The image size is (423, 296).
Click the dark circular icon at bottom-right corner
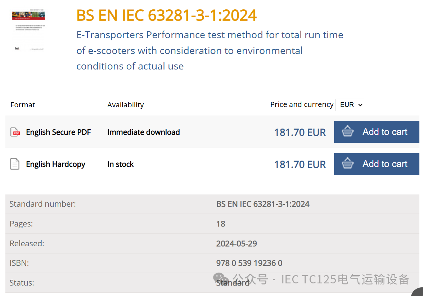418,292
